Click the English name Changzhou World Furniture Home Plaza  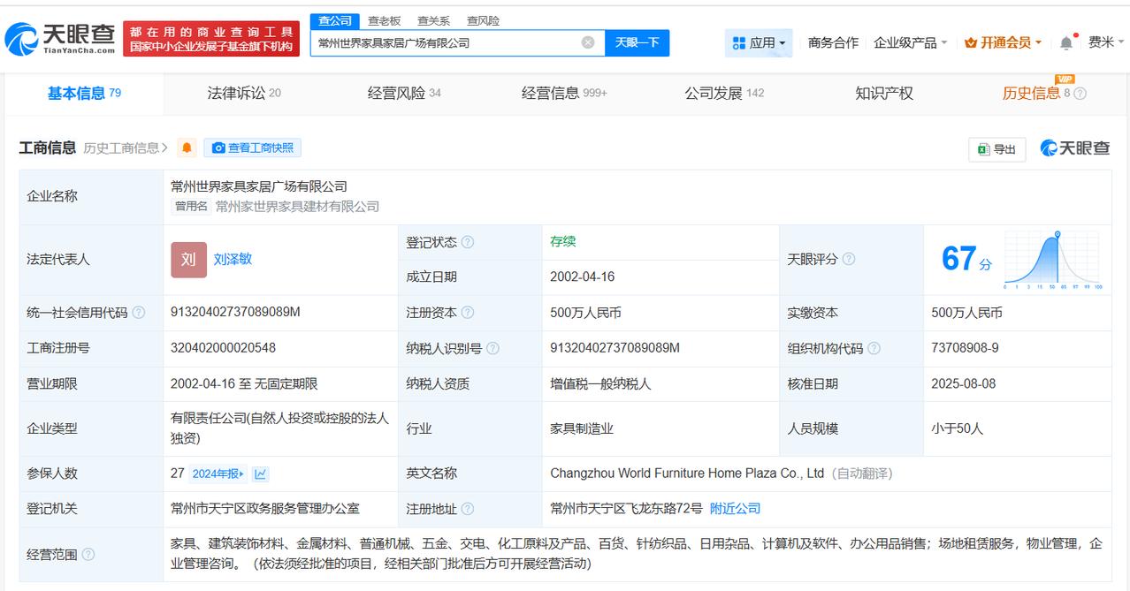pyautogui.click(x=687, y=474)
